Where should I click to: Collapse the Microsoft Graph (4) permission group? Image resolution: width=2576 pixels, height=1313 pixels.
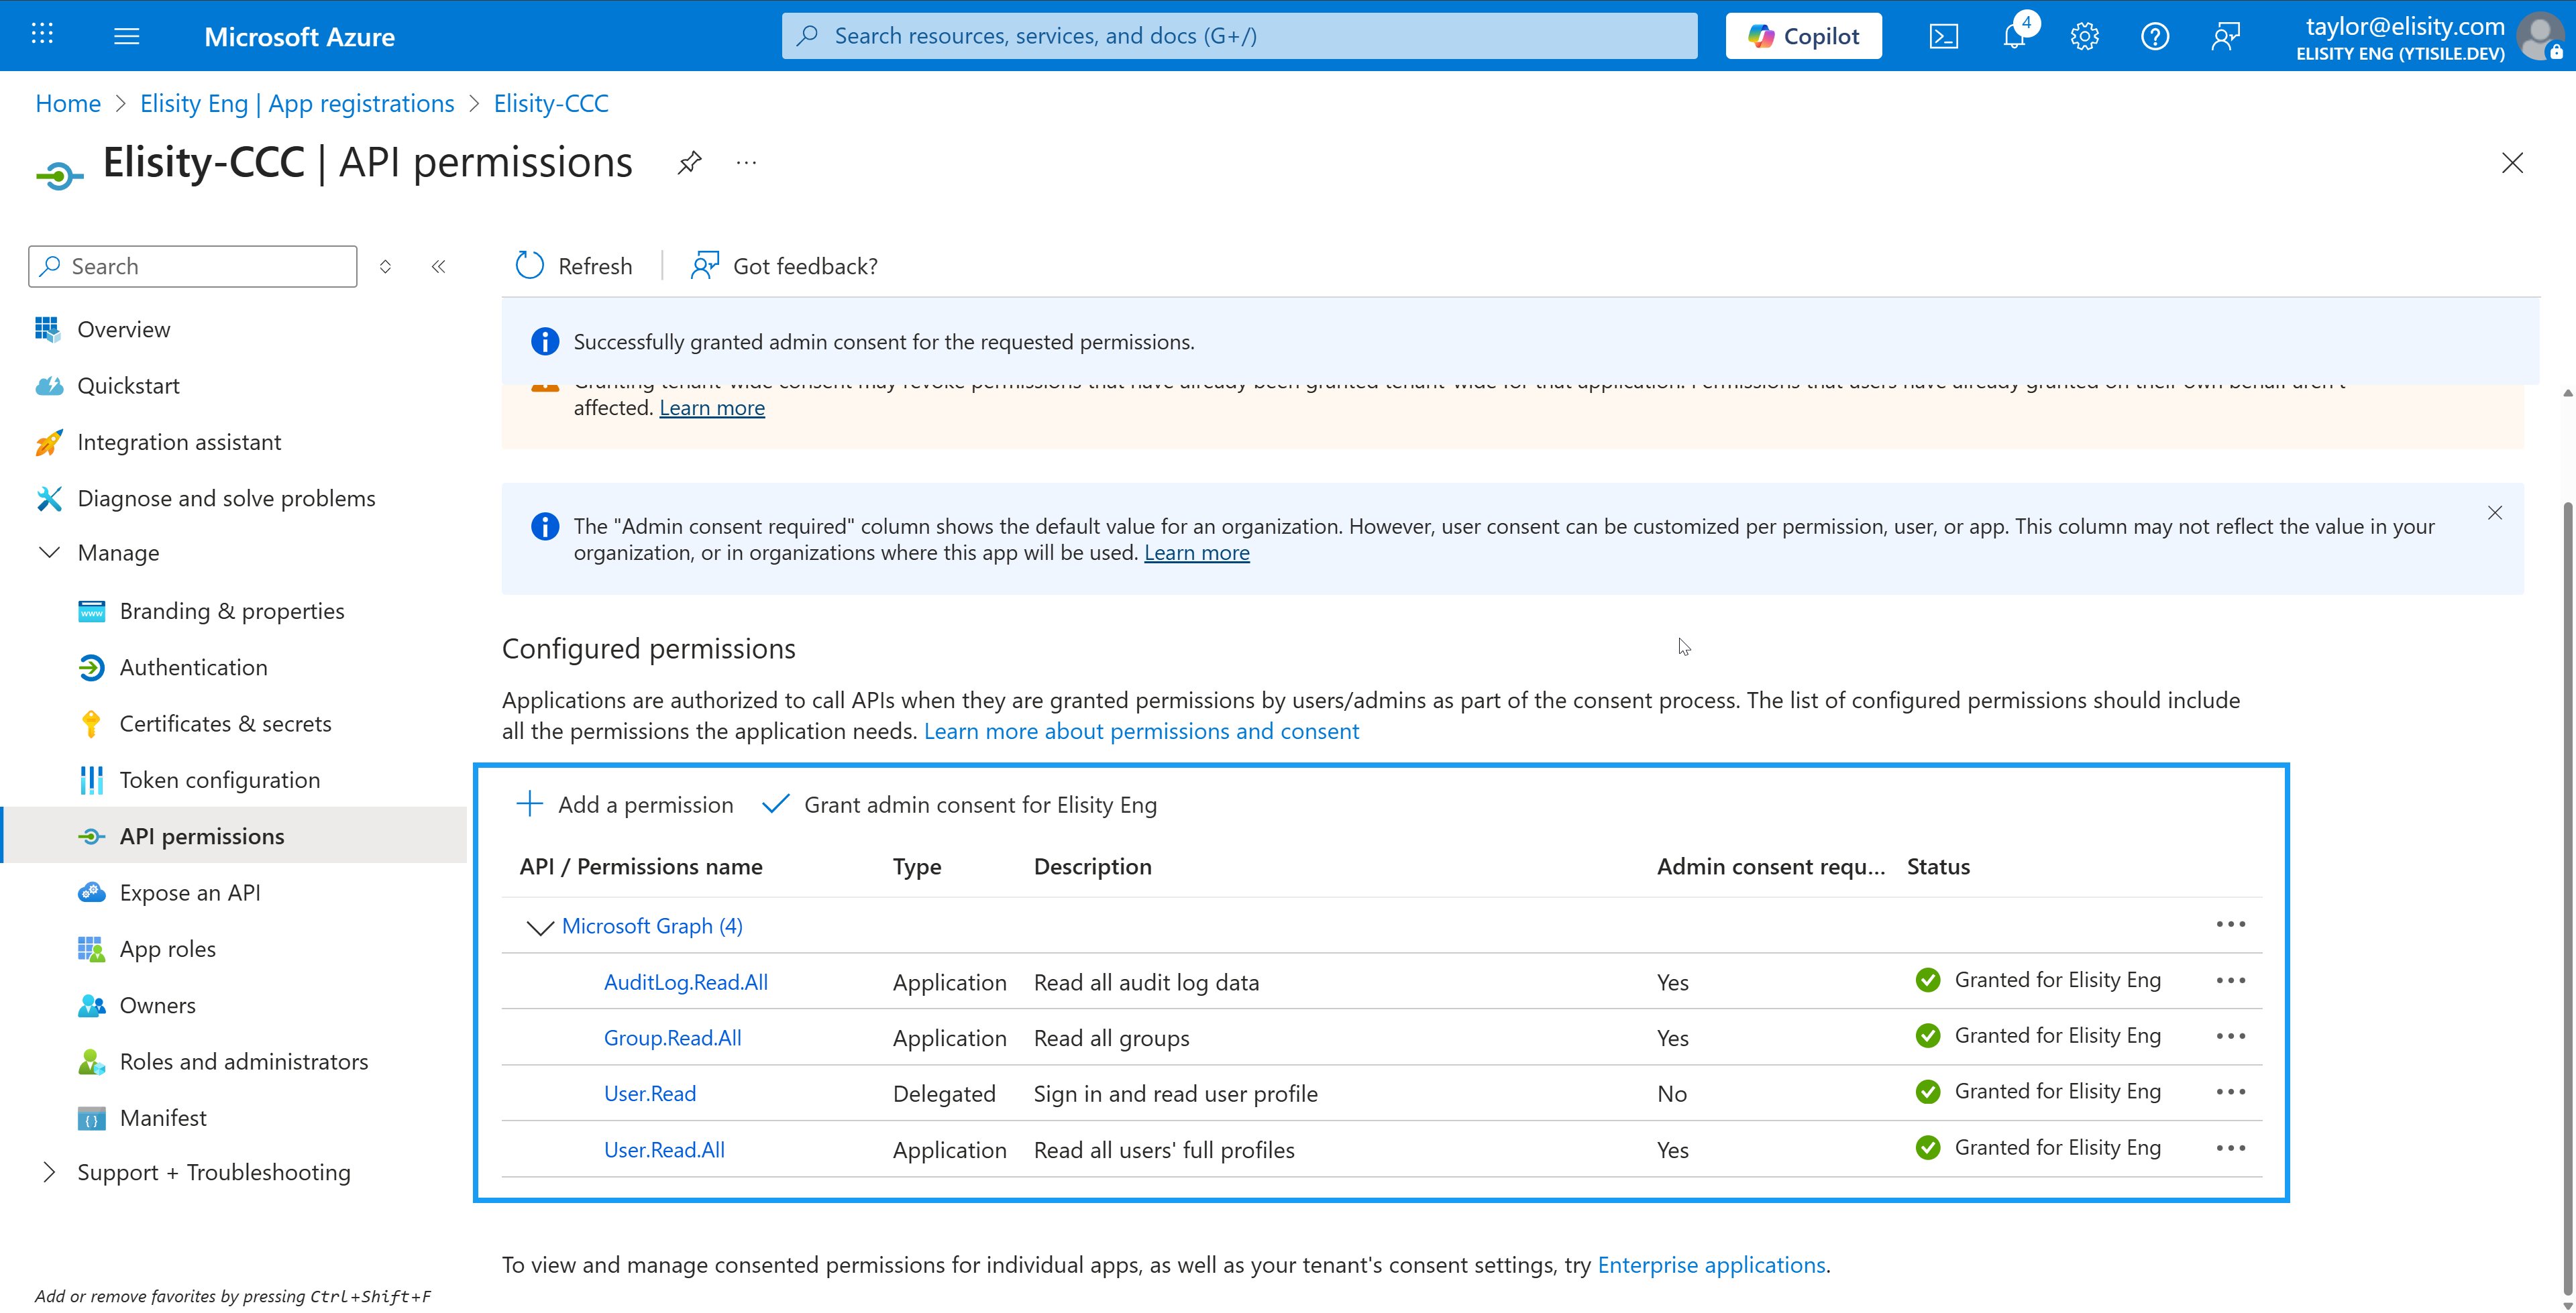[x=540, y=927]
